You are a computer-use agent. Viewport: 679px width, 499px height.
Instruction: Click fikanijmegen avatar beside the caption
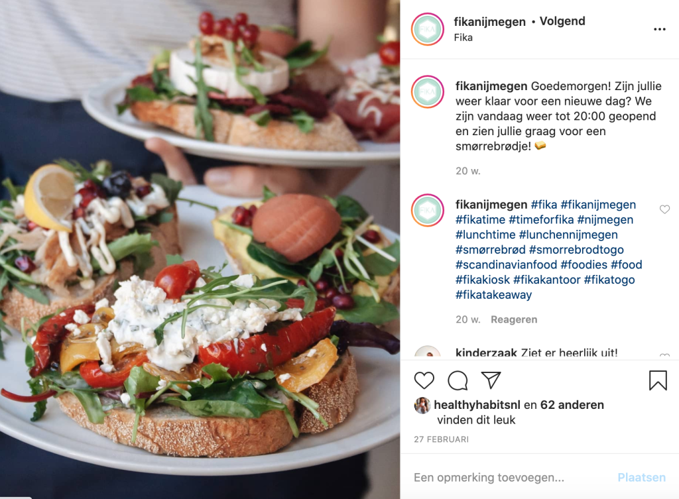(x=428, y=91)
